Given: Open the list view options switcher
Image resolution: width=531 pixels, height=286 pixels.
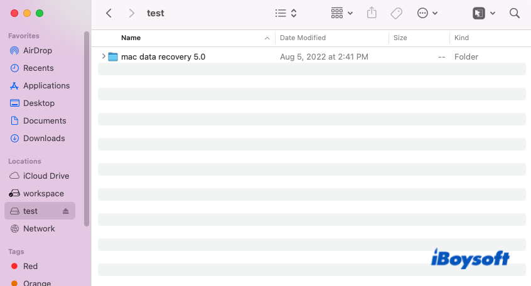Looking at the screenshot, I should point(286,13).
